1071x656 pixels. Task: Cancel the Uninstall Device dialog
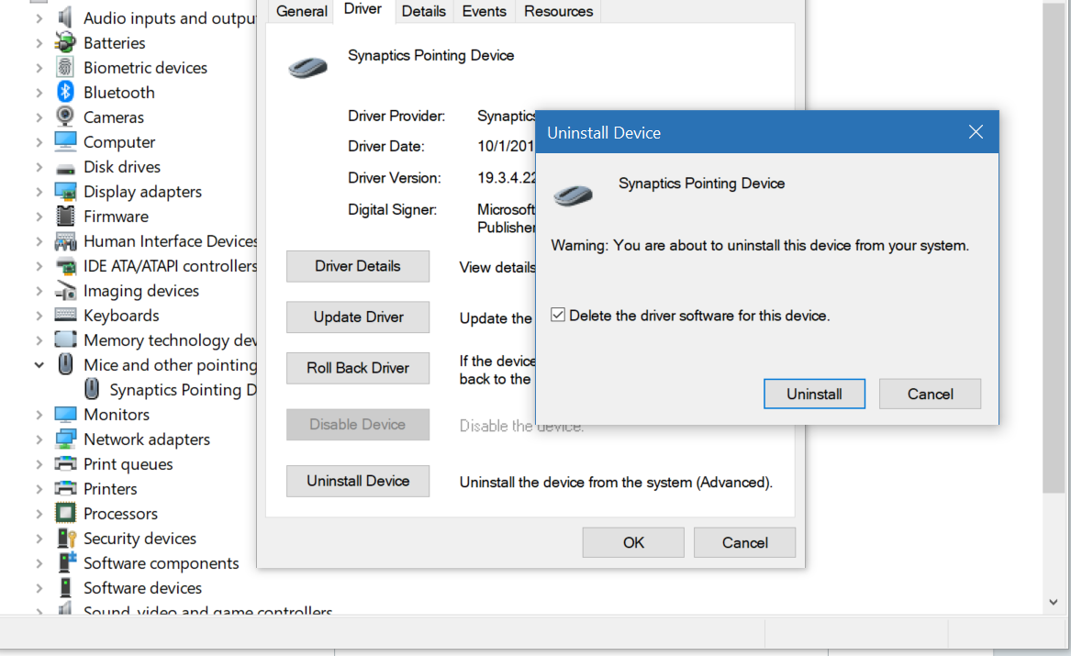(x=930, y=394)
